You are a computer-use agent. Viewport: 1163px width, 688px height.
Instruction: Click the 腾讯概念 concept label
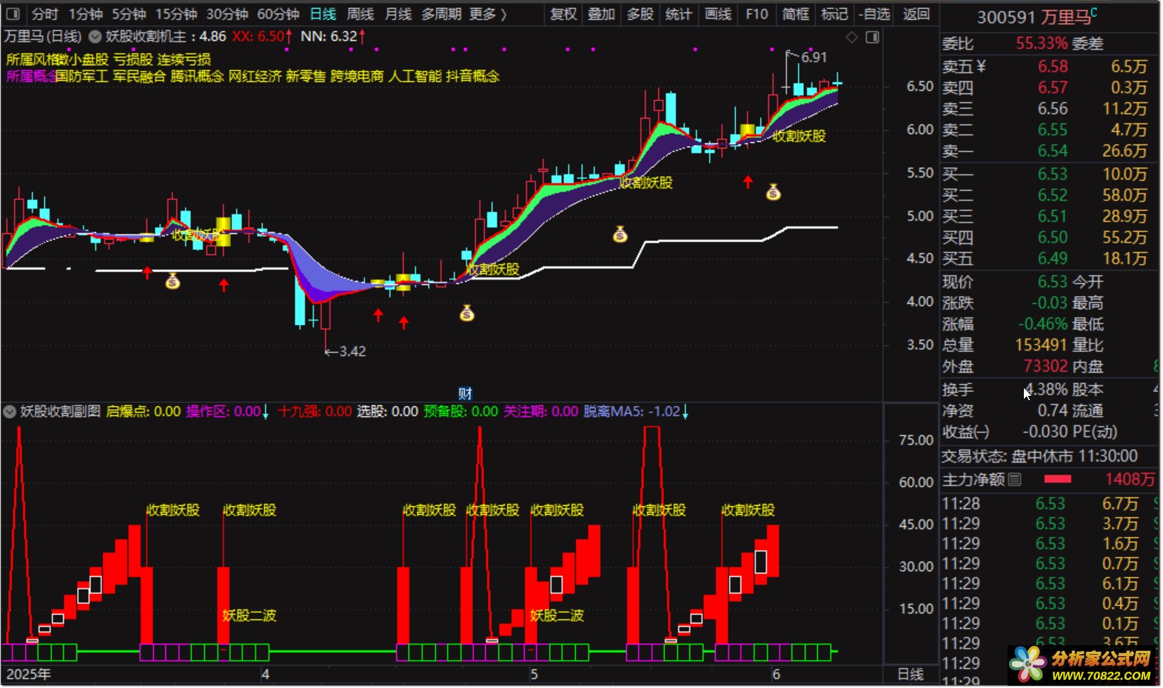coord(197,76)
